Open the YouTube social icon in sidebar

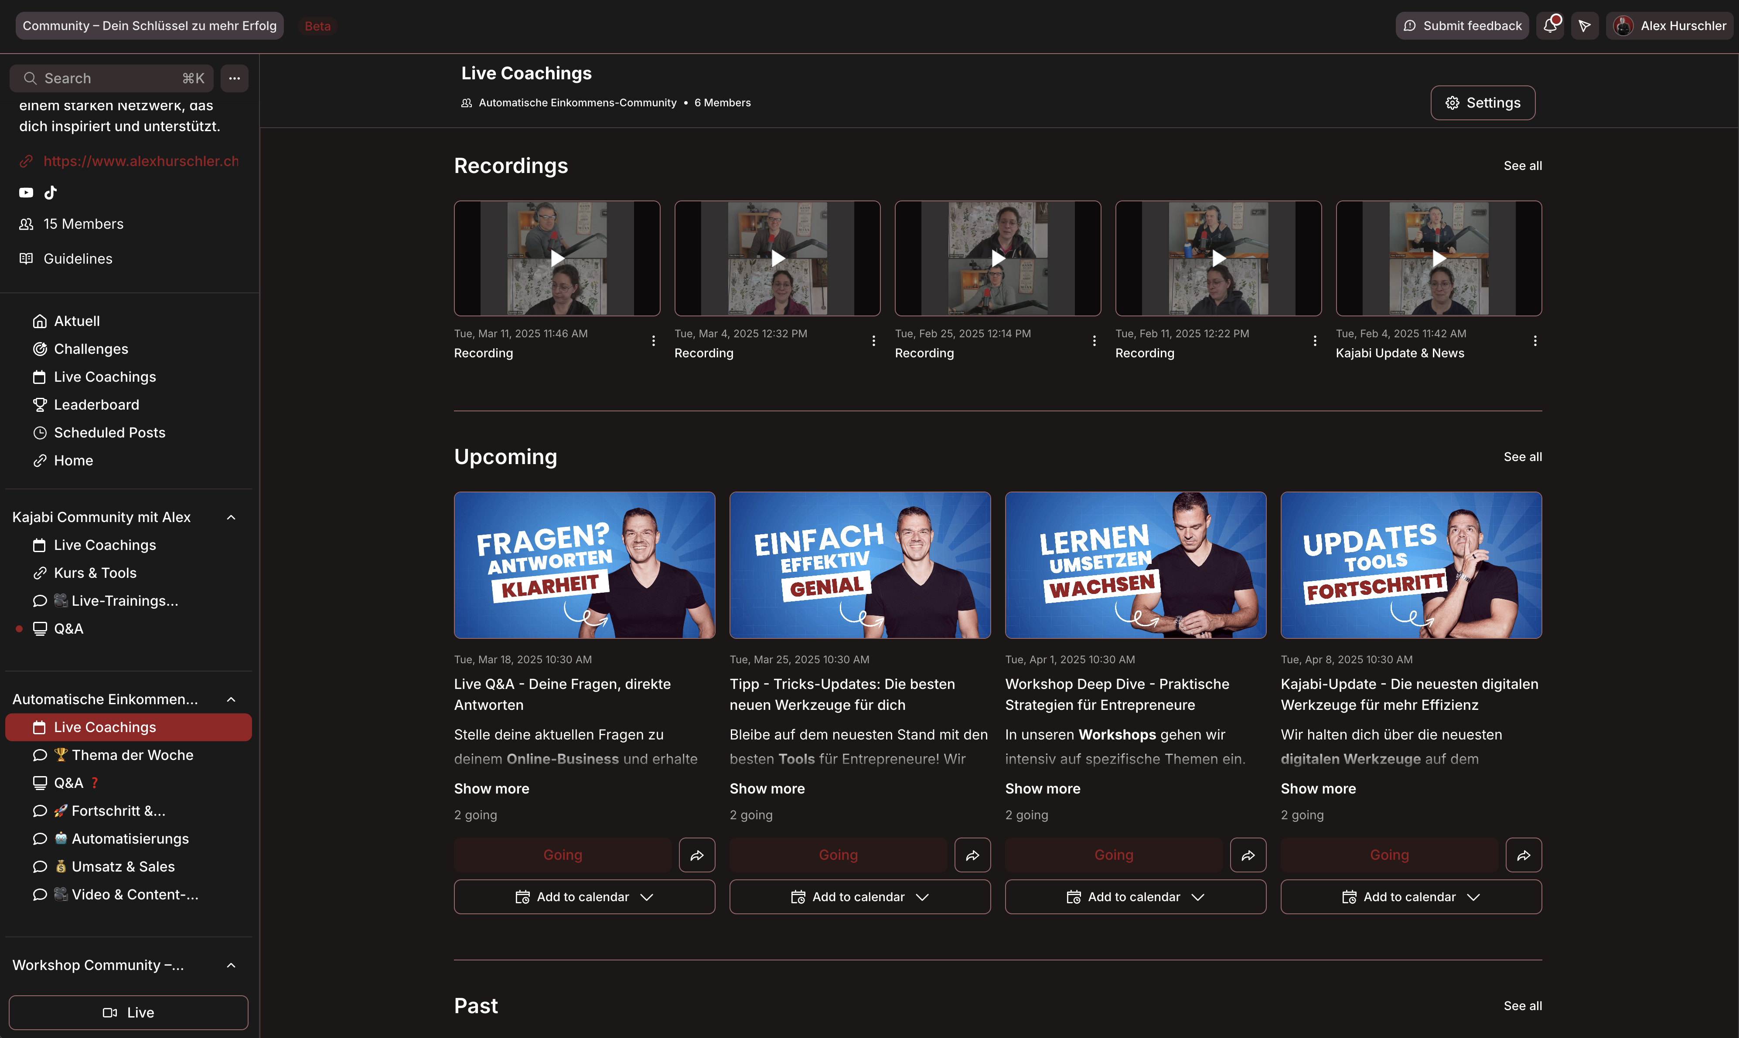(26, 192)
